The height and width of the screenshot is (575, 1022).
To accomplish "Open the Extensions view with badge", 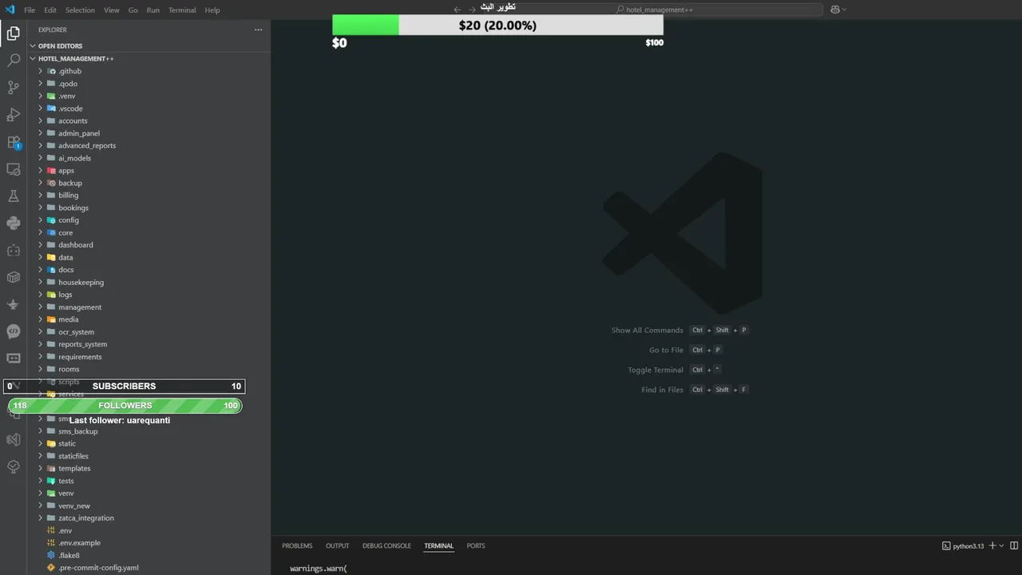I will pos(14,142).
